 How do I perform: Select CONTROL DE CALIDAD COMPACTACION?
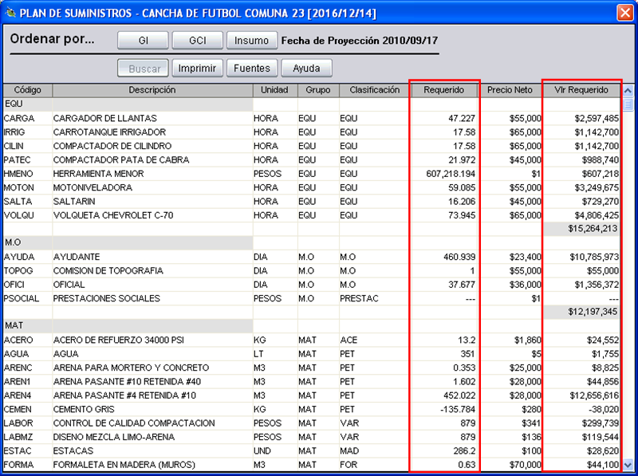134,423
